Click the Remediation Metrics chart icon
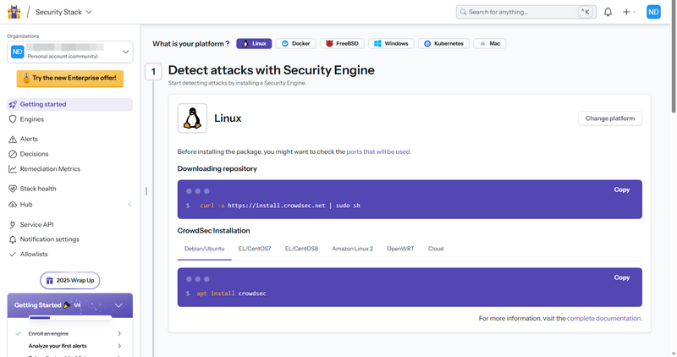Screen dimensions: 677x357 pos(13,169)
